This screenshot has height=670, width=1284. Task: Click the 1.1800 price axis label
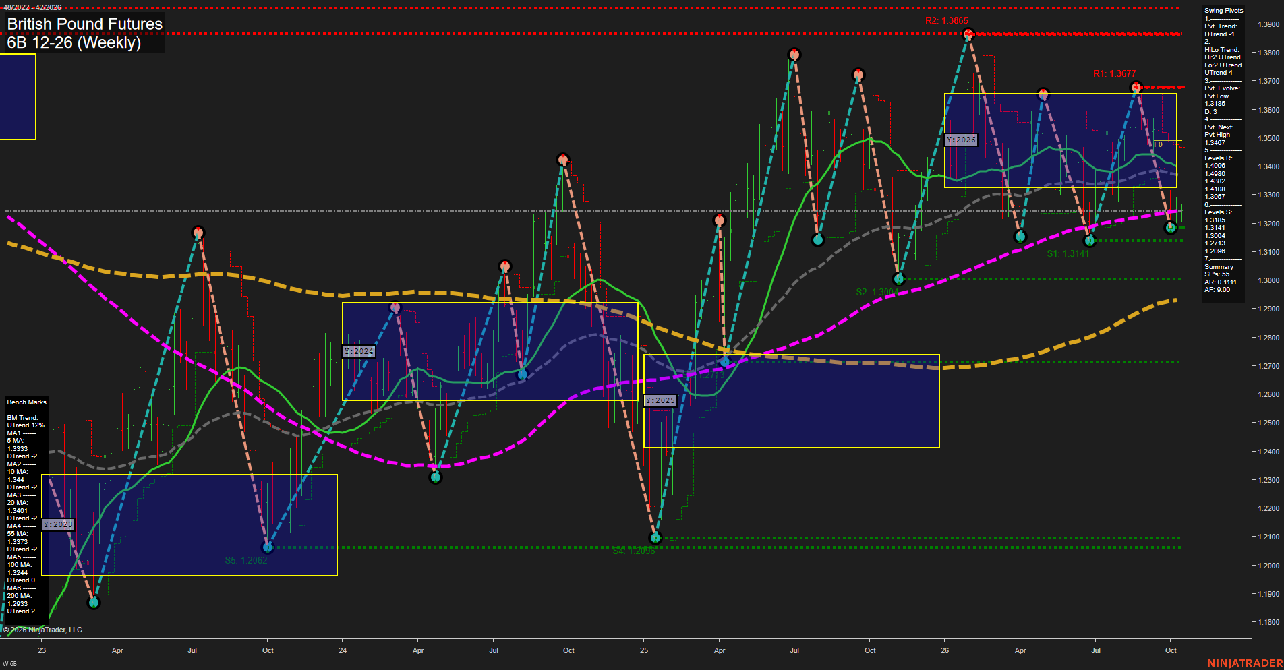pyautogui.click(x=1268, y=623)
